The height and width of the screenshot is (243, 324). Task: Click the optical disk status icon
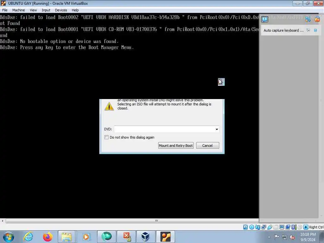[x=252, y=227]
